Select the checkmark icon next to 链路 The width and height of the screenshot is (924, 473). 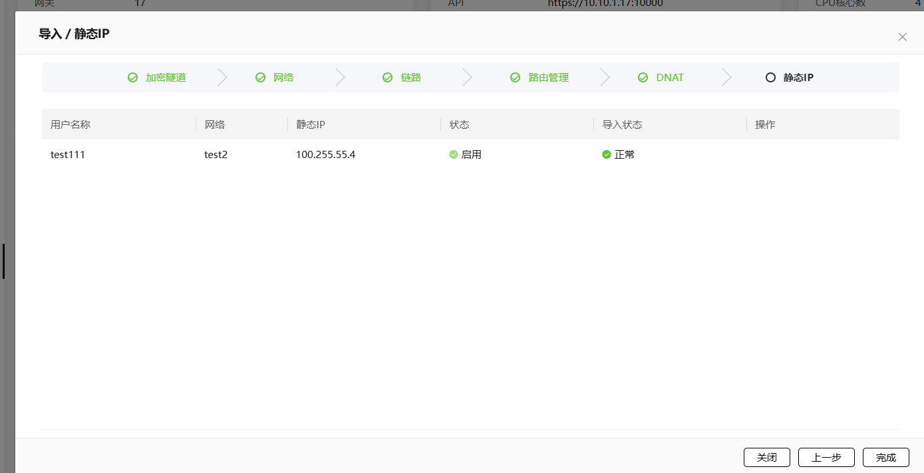click(x=388, y=77)
